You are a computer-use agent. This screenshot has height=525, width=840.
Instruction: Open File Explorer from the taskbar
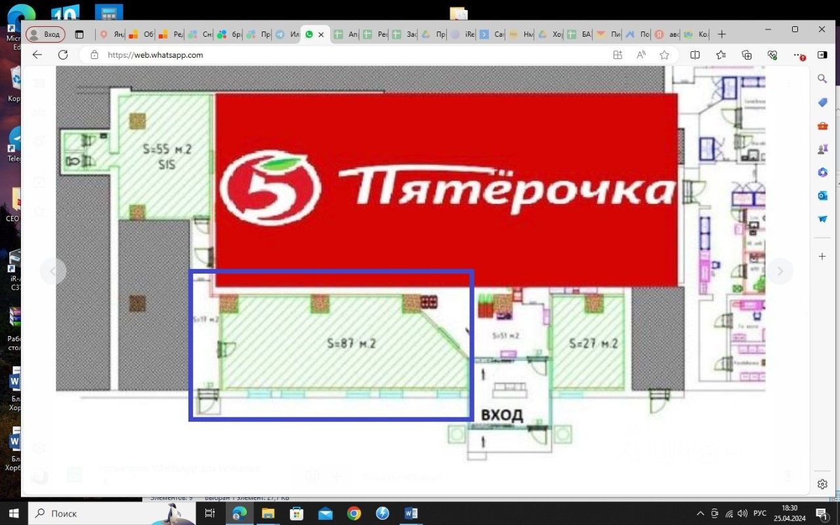[268, 513]
